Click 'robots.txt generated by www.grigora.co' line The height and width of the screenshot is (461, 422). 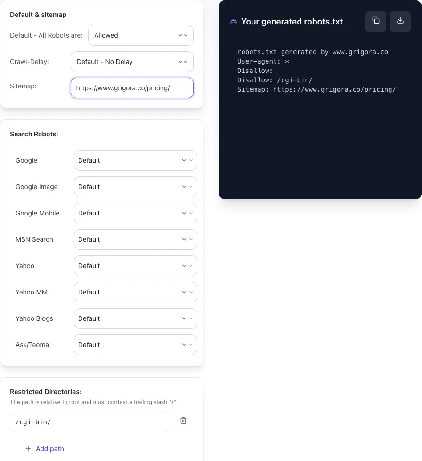[x=313, y=52]
